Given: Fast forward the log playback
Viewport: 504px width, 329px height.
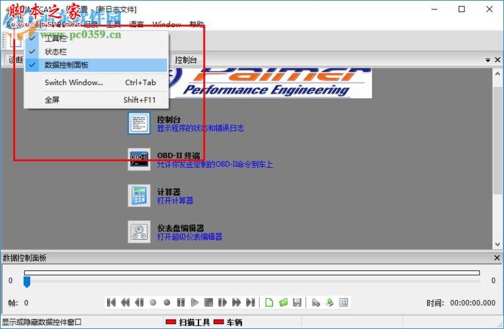Looking at the screenshot, I should click(236, 303).
